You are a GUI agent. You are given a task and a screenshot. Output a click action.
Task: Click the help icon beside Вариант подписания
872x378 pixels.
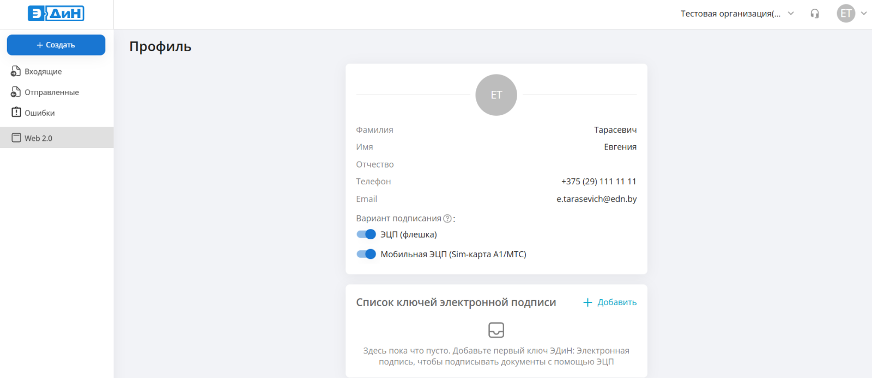tap(447, 219)
